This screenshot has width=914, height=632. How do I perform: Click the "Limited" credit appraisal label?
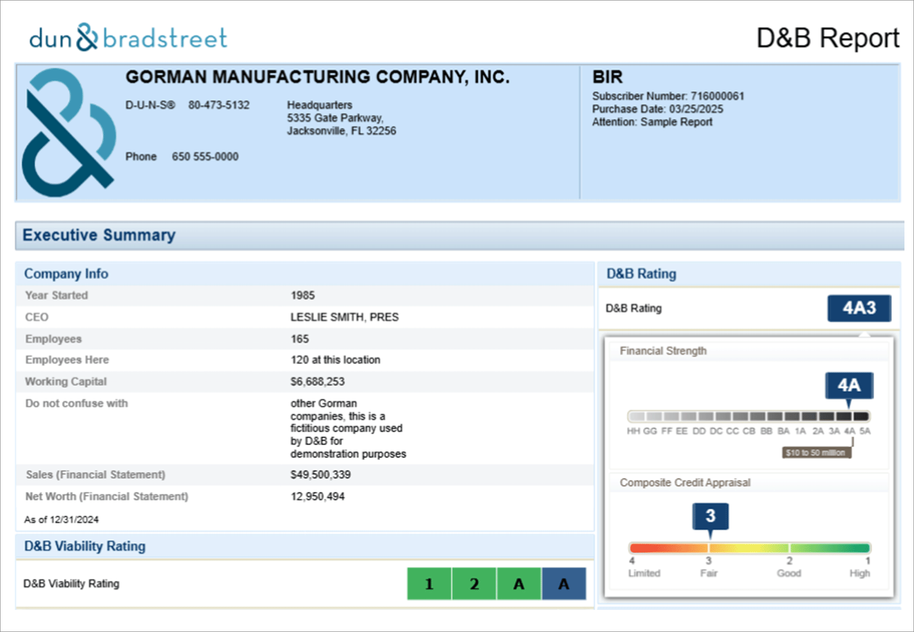click(644, 573)
